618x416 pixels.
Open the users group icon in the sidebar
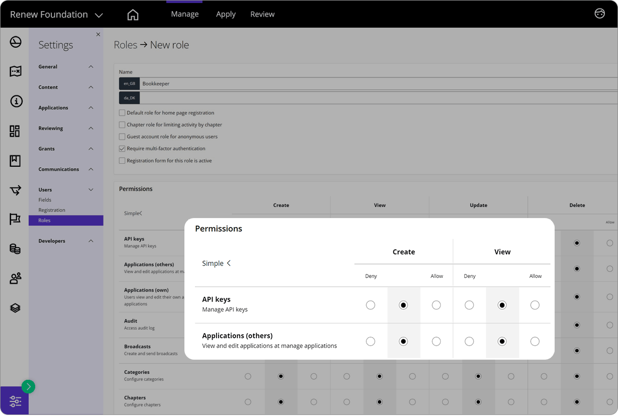pyautogui.click(x=15, y=278)
